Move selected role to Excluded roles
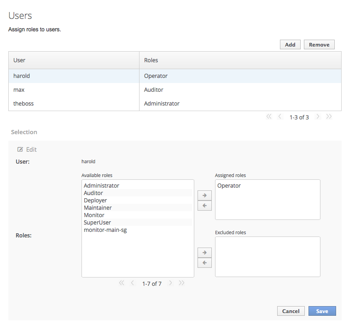 pyautogui.click(x=204, y=253)
